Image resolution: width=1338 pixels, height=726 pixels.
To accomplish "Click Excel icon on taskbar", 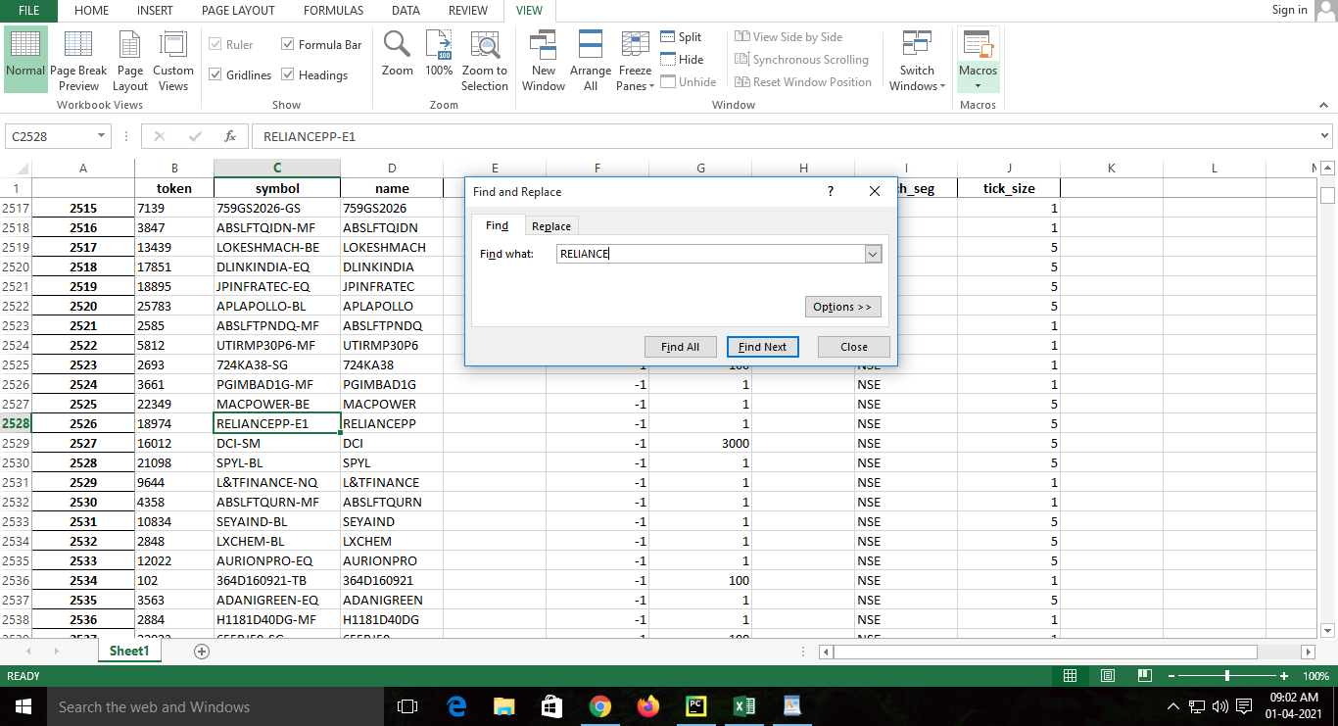I will pyautogui.click(x=744, y=706).
